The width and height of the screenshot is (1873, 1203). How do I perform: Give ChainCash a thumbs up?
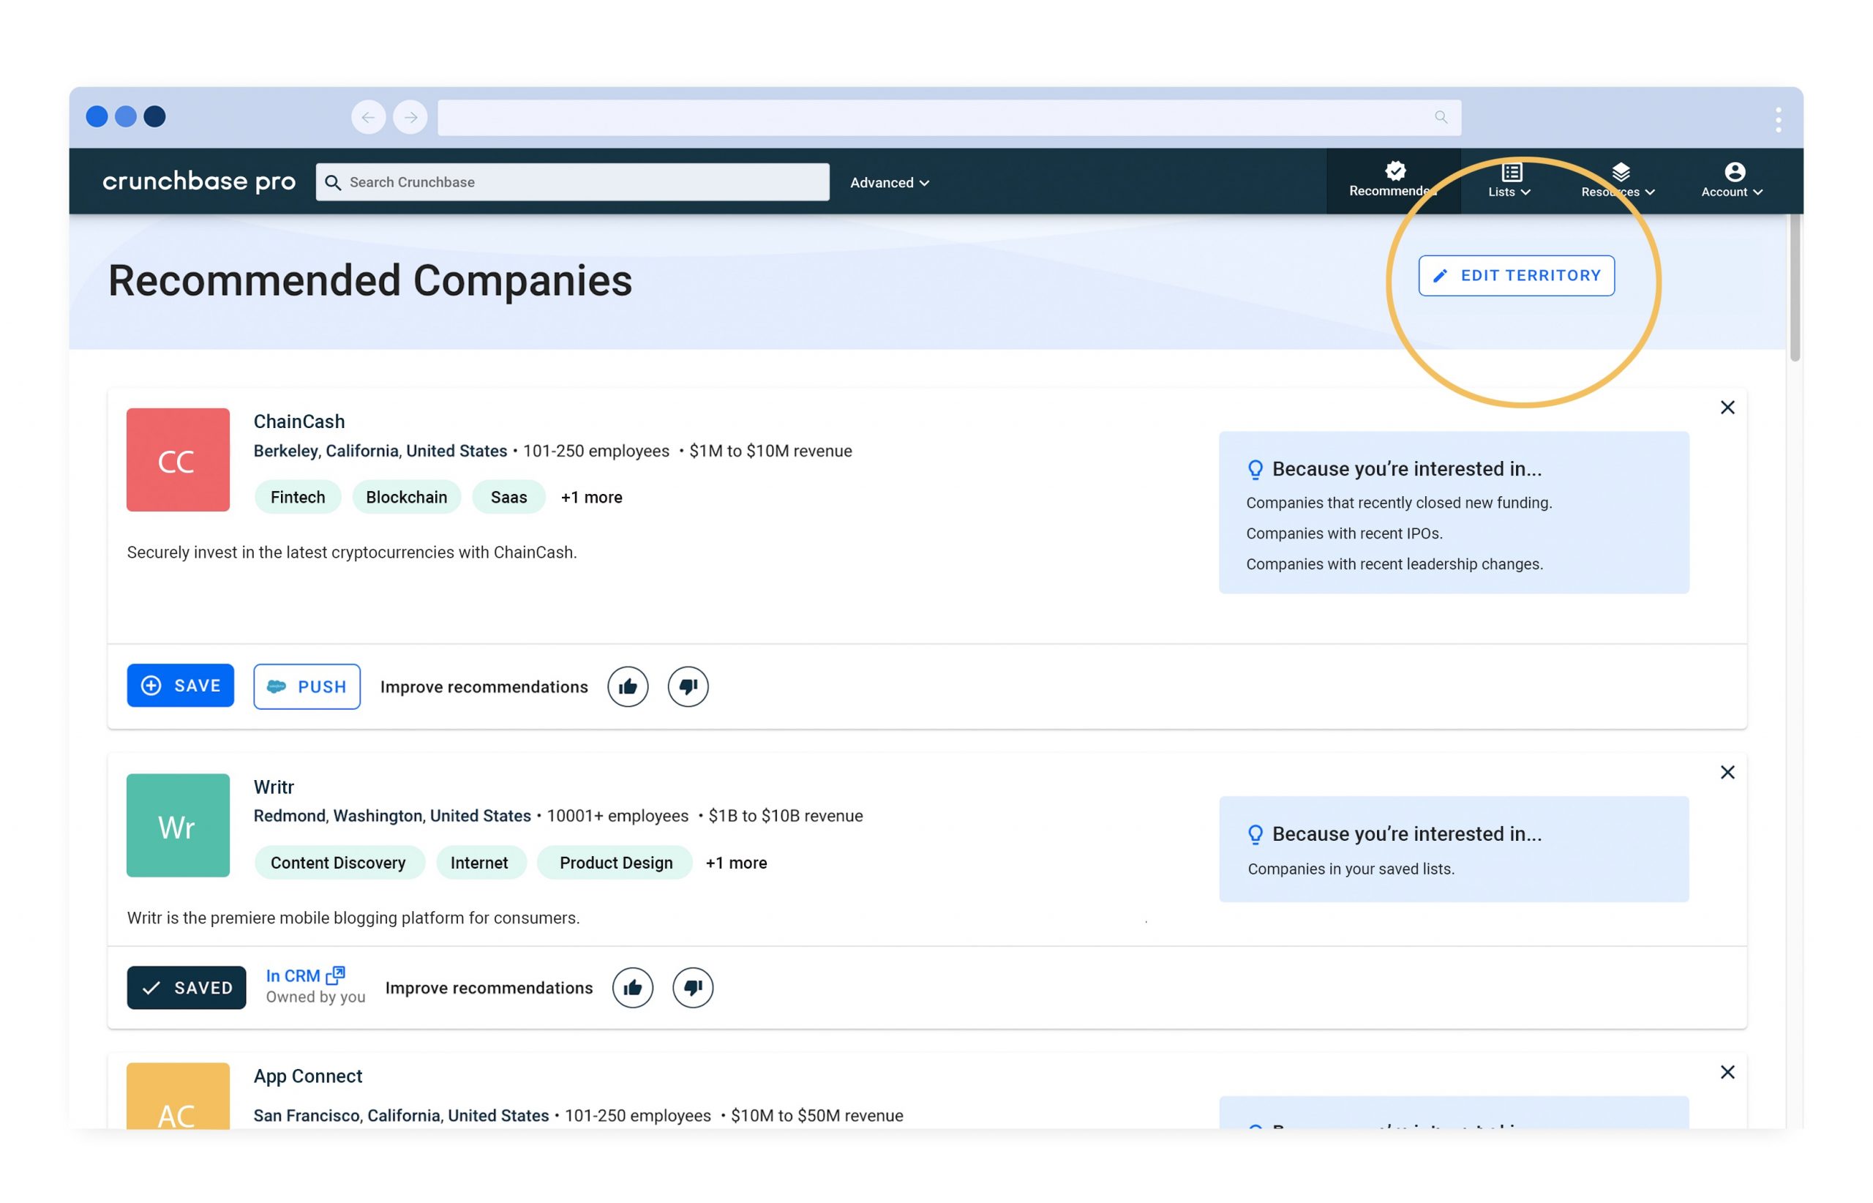point(628,686)
